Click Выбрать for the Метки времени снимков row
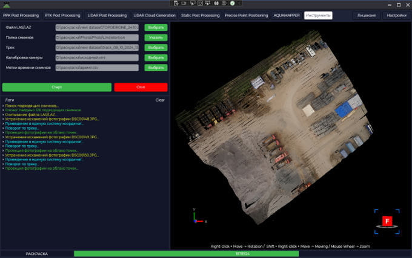The height and width of the screenshot is (258, 412). pos(156,68)
